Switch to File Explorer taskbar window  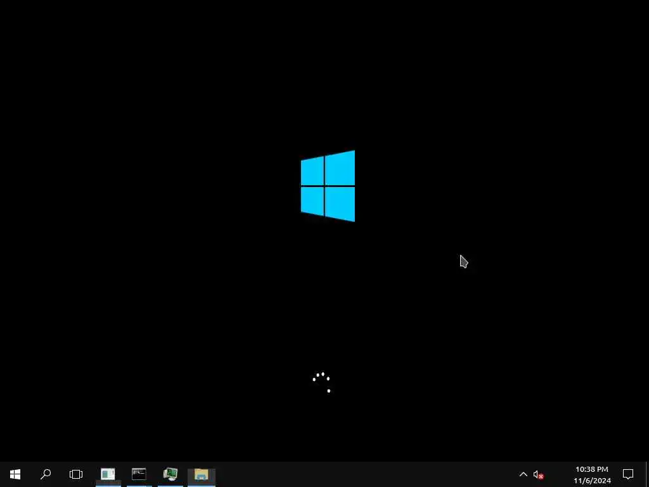(201, 474)
